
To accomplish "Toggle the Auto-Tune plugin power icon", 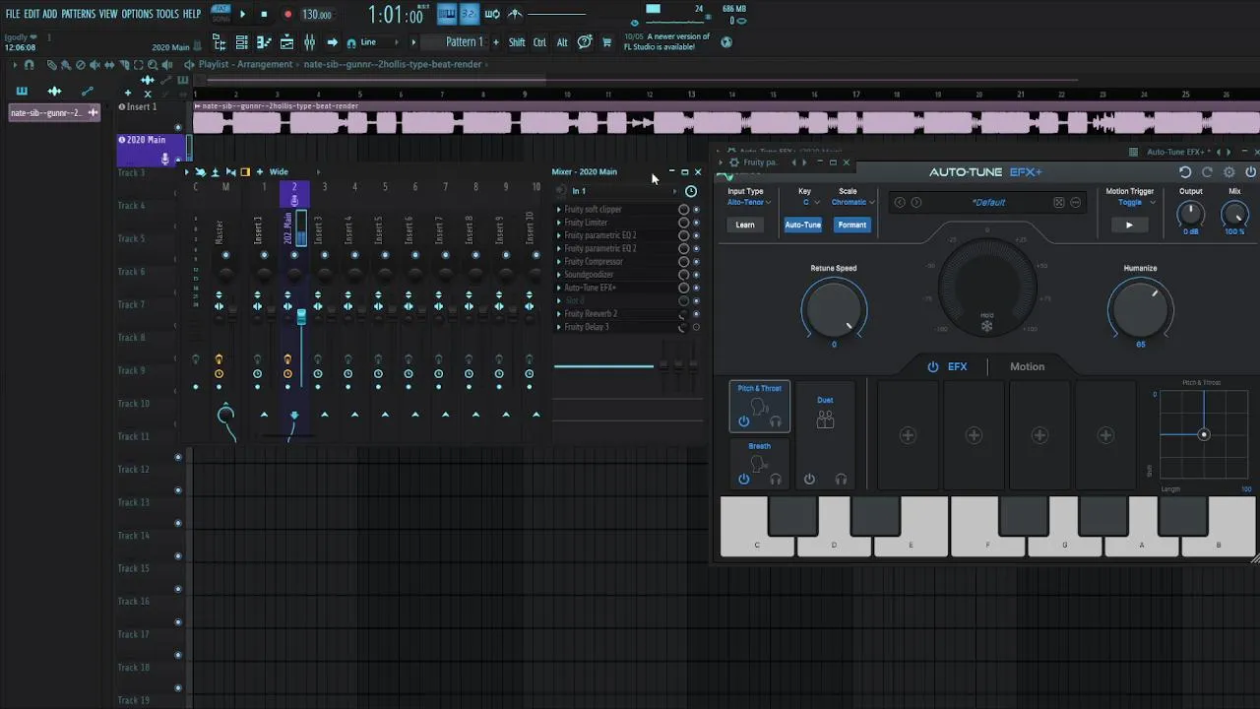I will (x=1250, y=172).
